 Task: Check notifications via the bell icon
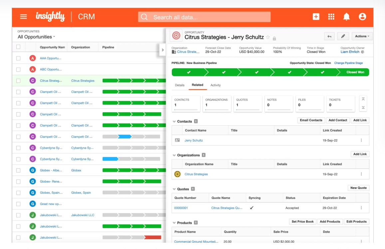tap(346, 16)
